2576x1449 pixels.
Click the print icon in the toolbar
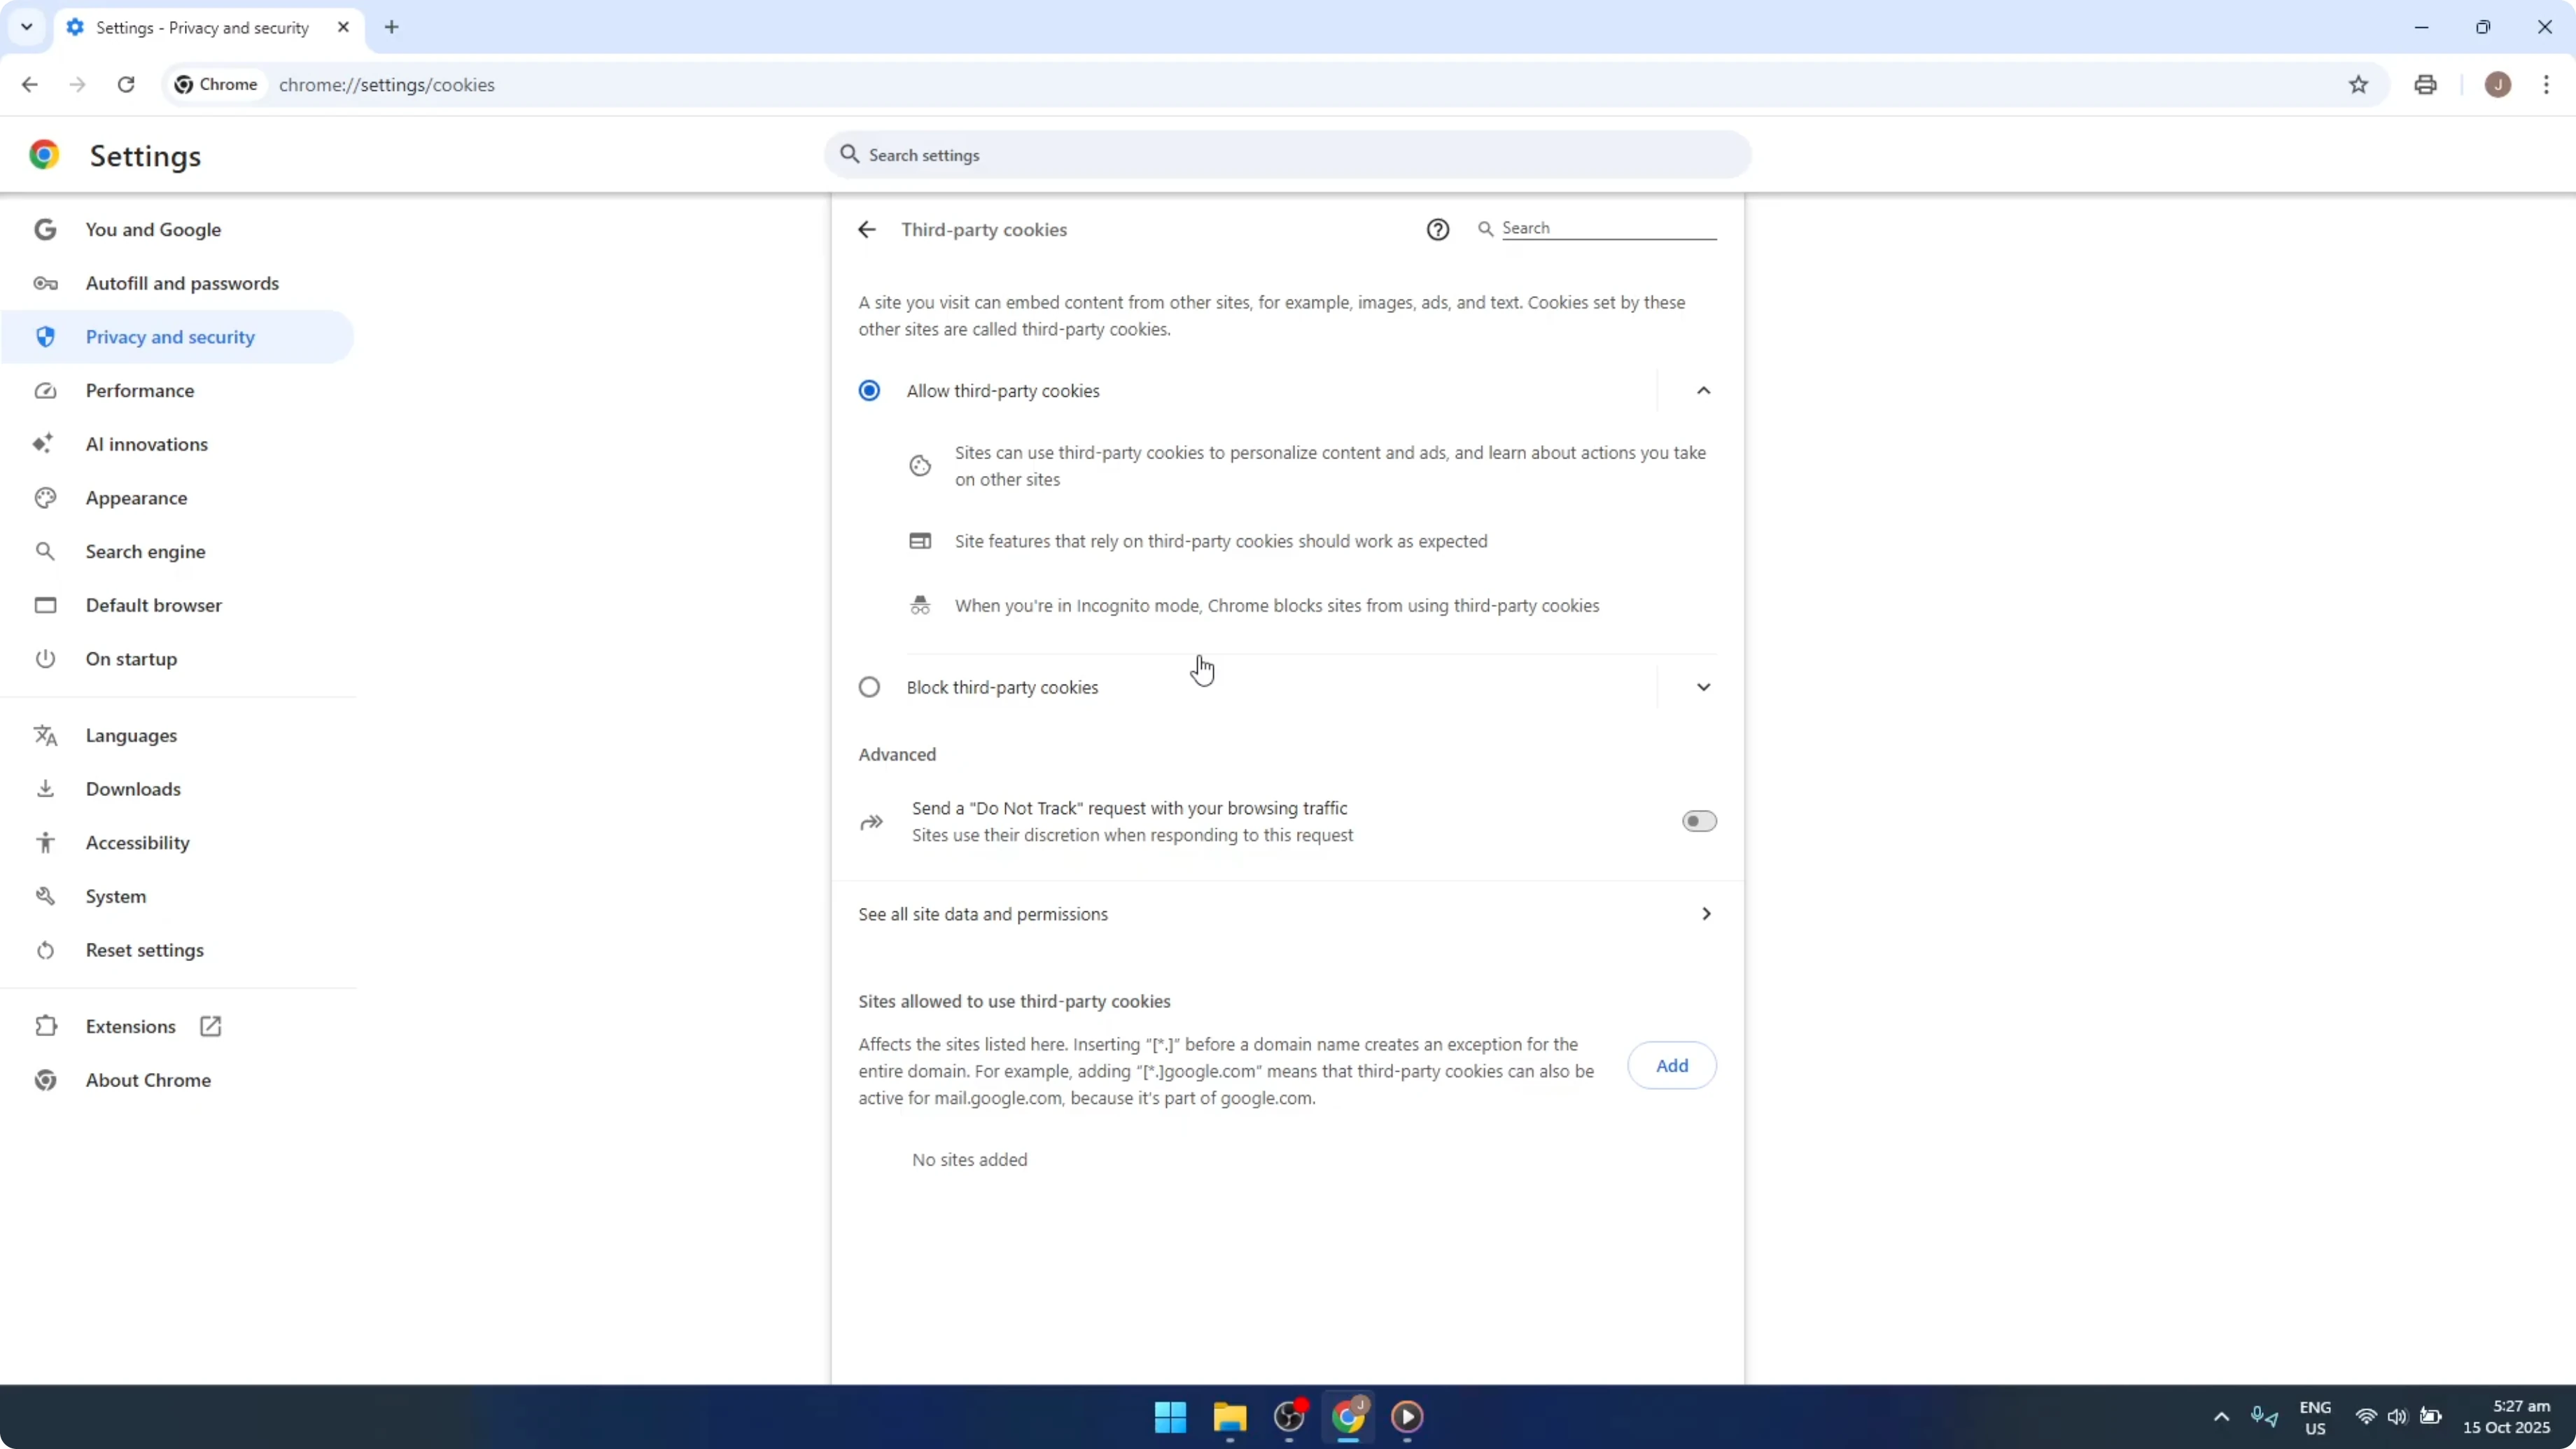[x=2425, y=85]
